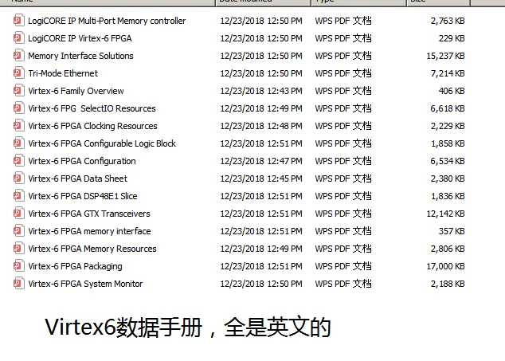Select Virtex-6 FPGA Data Sheet file name
The width and height of the screenshot is (505, 361).
pyautogui.click(x=77, y=179)
